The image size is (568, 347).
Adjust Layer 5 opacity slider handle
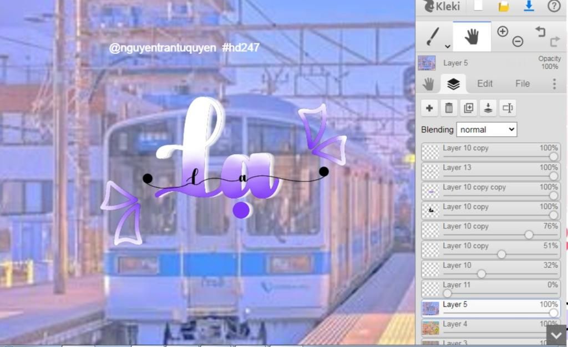[x=553, y=313]
